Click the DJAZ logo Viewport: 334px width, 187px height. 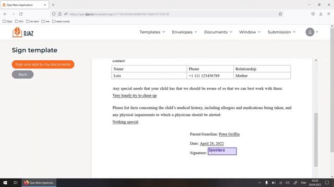pos(23,32)
